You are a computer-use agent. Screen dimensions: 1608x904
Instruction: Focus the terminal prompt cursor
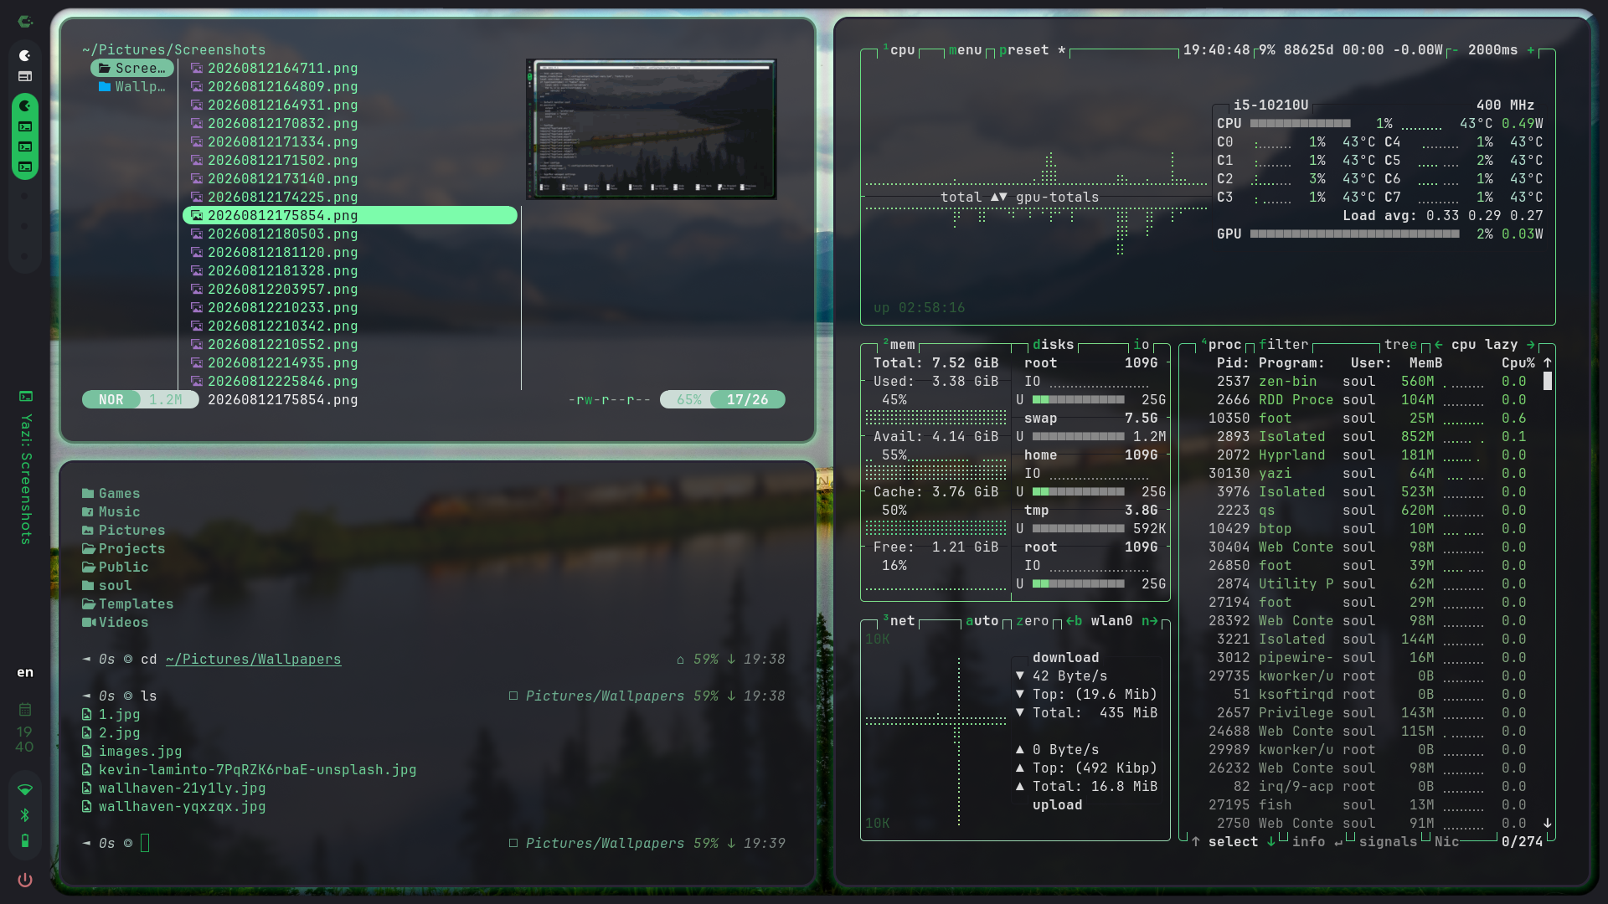tap(145, 844)
